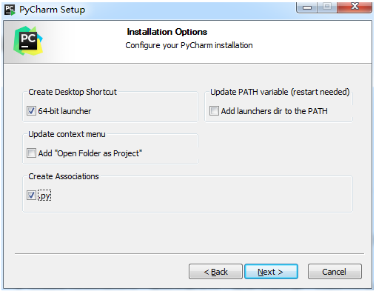Image resolution: width=376 pixels, height=294 pixels.
Task: Cancel the PyCharm installation
Action: [335, 272]
